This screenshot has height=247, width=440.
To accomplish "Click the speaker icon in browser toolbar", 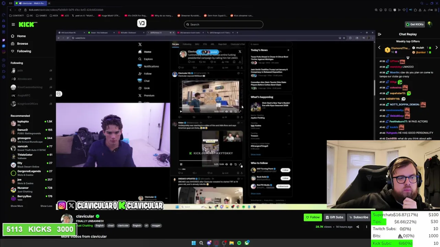I will [410, 10].
